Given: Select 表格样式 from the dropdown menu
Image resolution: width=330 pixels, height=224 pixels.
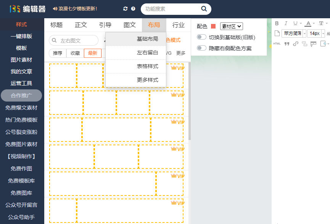Looking at the screenshot, I should tap(136, 66).
